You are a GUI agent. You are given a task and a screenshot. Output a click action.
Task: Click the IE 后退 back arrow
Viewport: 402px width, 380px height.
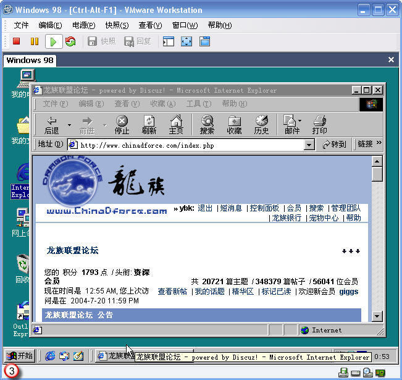51,125
